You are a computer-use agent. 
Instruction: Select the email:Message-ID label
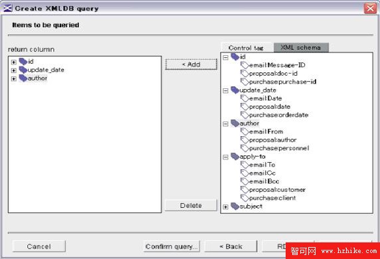coord(277,65)
